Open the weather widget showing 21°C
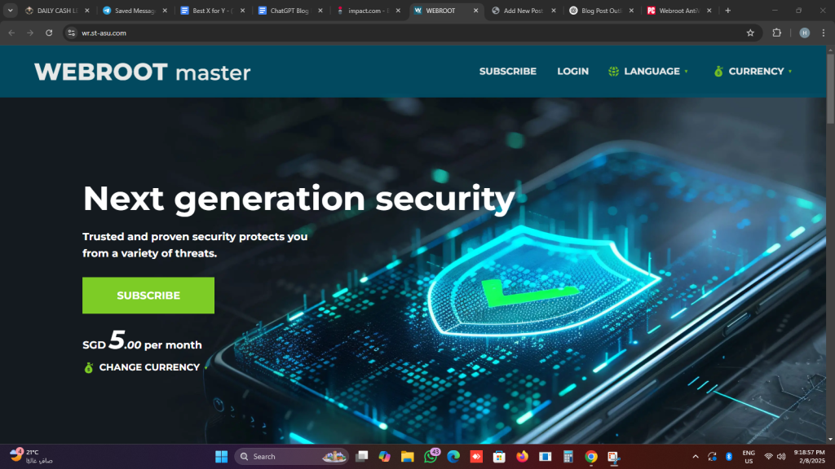This screenshot has height=469, width=835. 32,456
